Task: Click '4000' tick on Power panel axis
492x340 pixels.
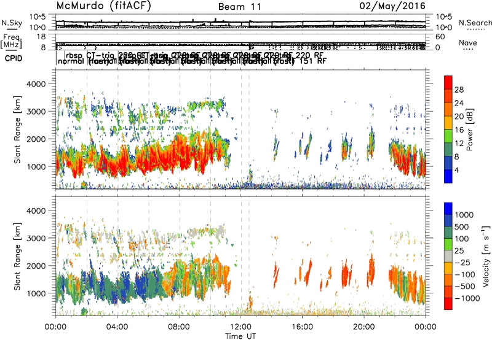Action: pos(36,84)
